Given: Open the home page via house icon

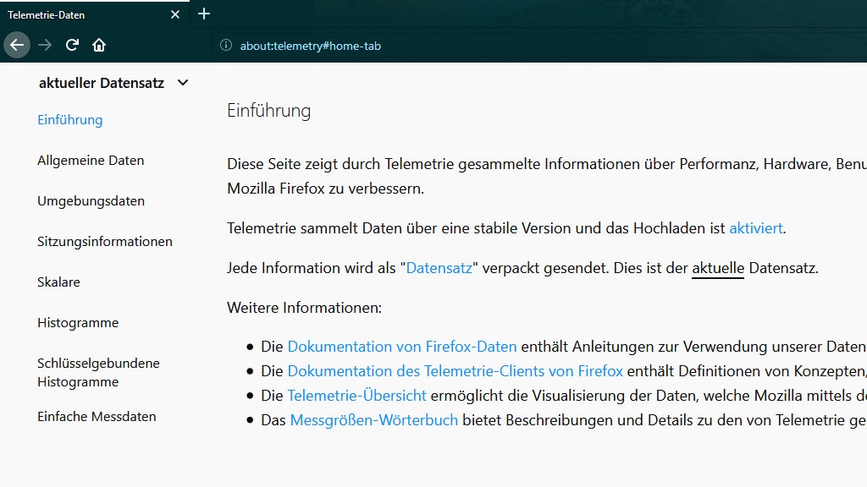Looking at the screenshot, I should point(99,45).
